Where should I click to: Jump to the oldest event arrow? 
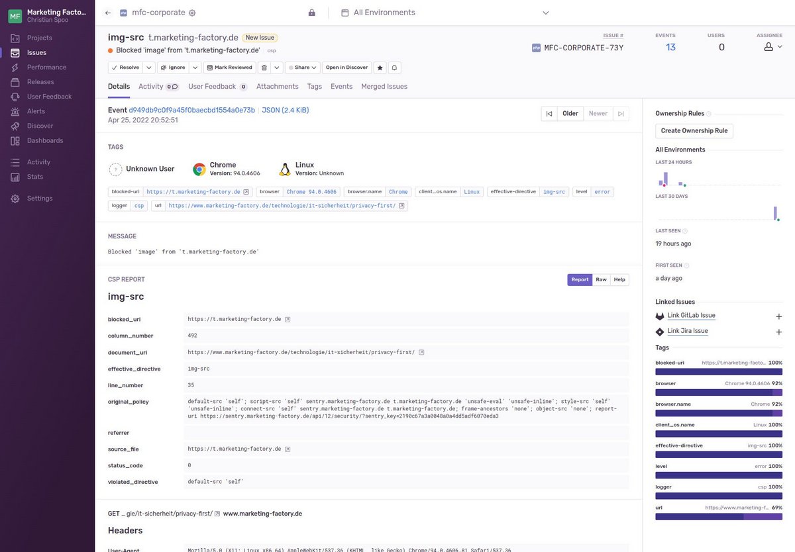tap(549, 114)
